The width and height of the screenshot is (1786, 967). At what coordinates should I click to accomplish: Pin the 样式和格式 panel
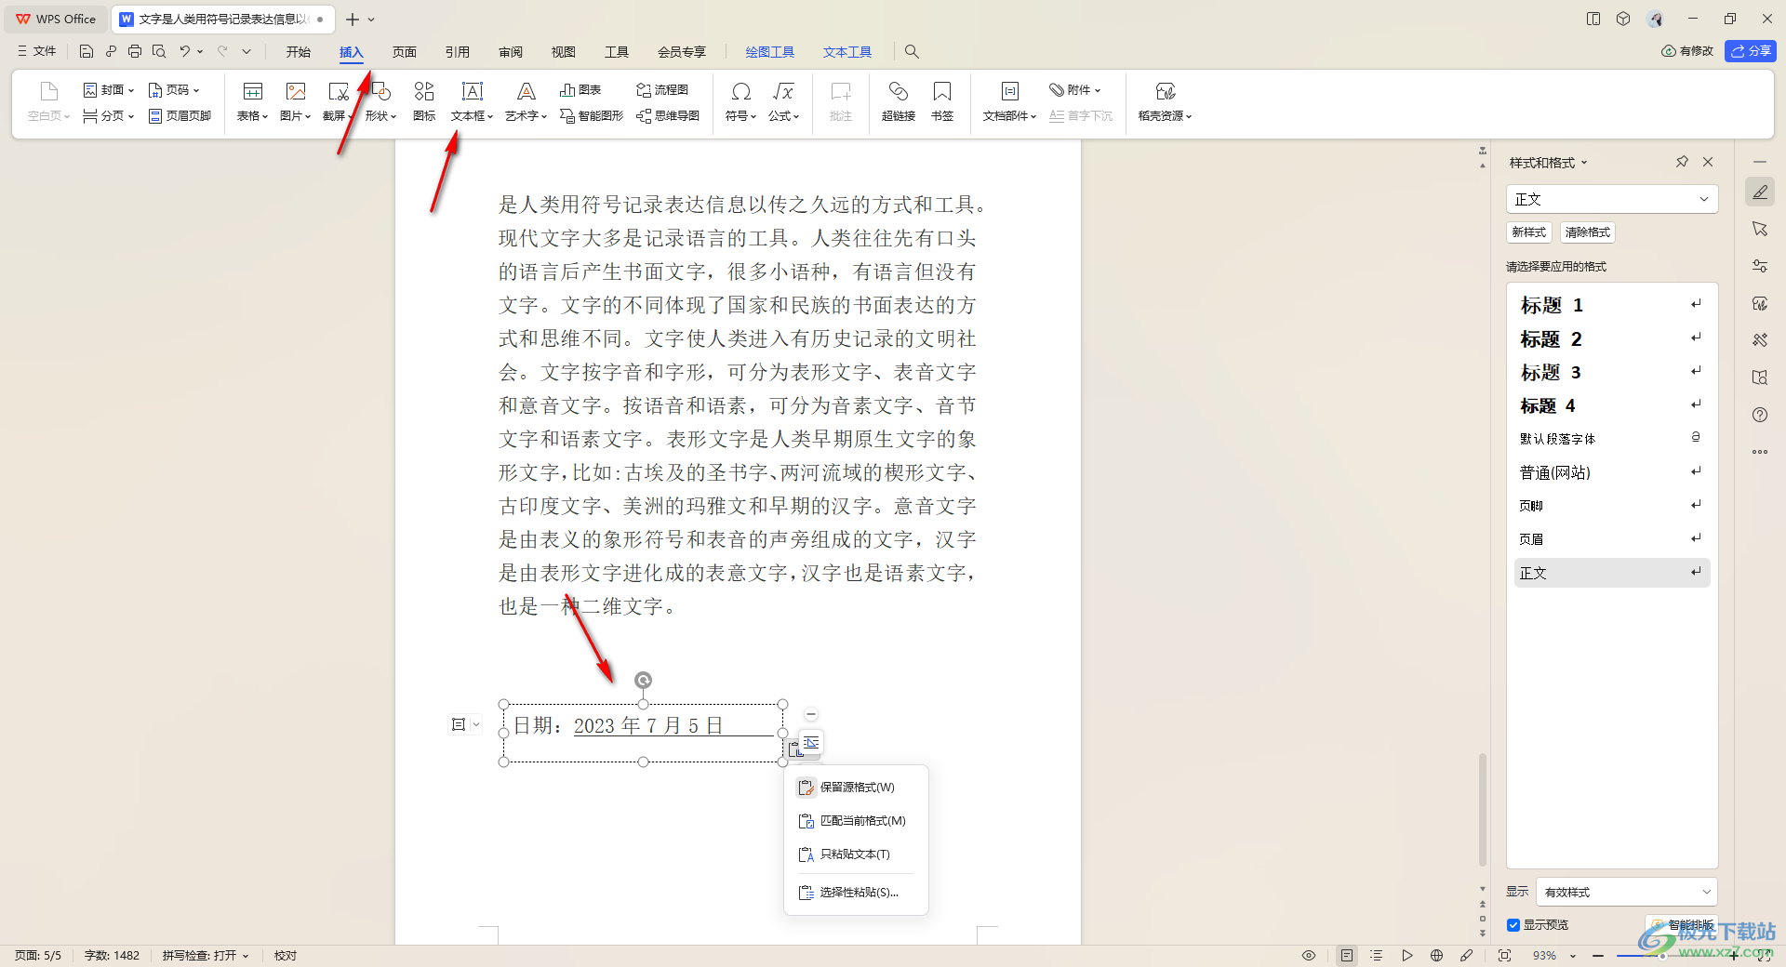tap(1682, 162)
